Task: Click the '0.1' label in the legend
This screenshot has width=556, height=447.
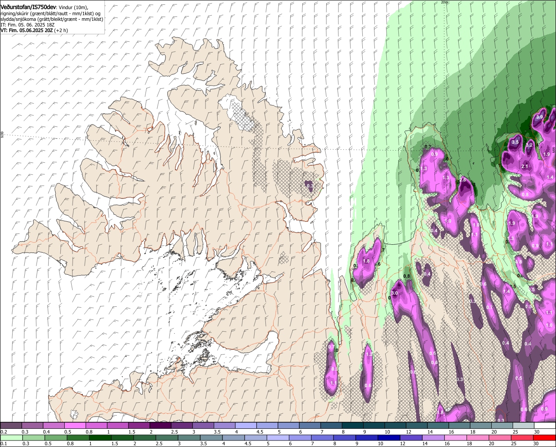Action: point(4,444)
